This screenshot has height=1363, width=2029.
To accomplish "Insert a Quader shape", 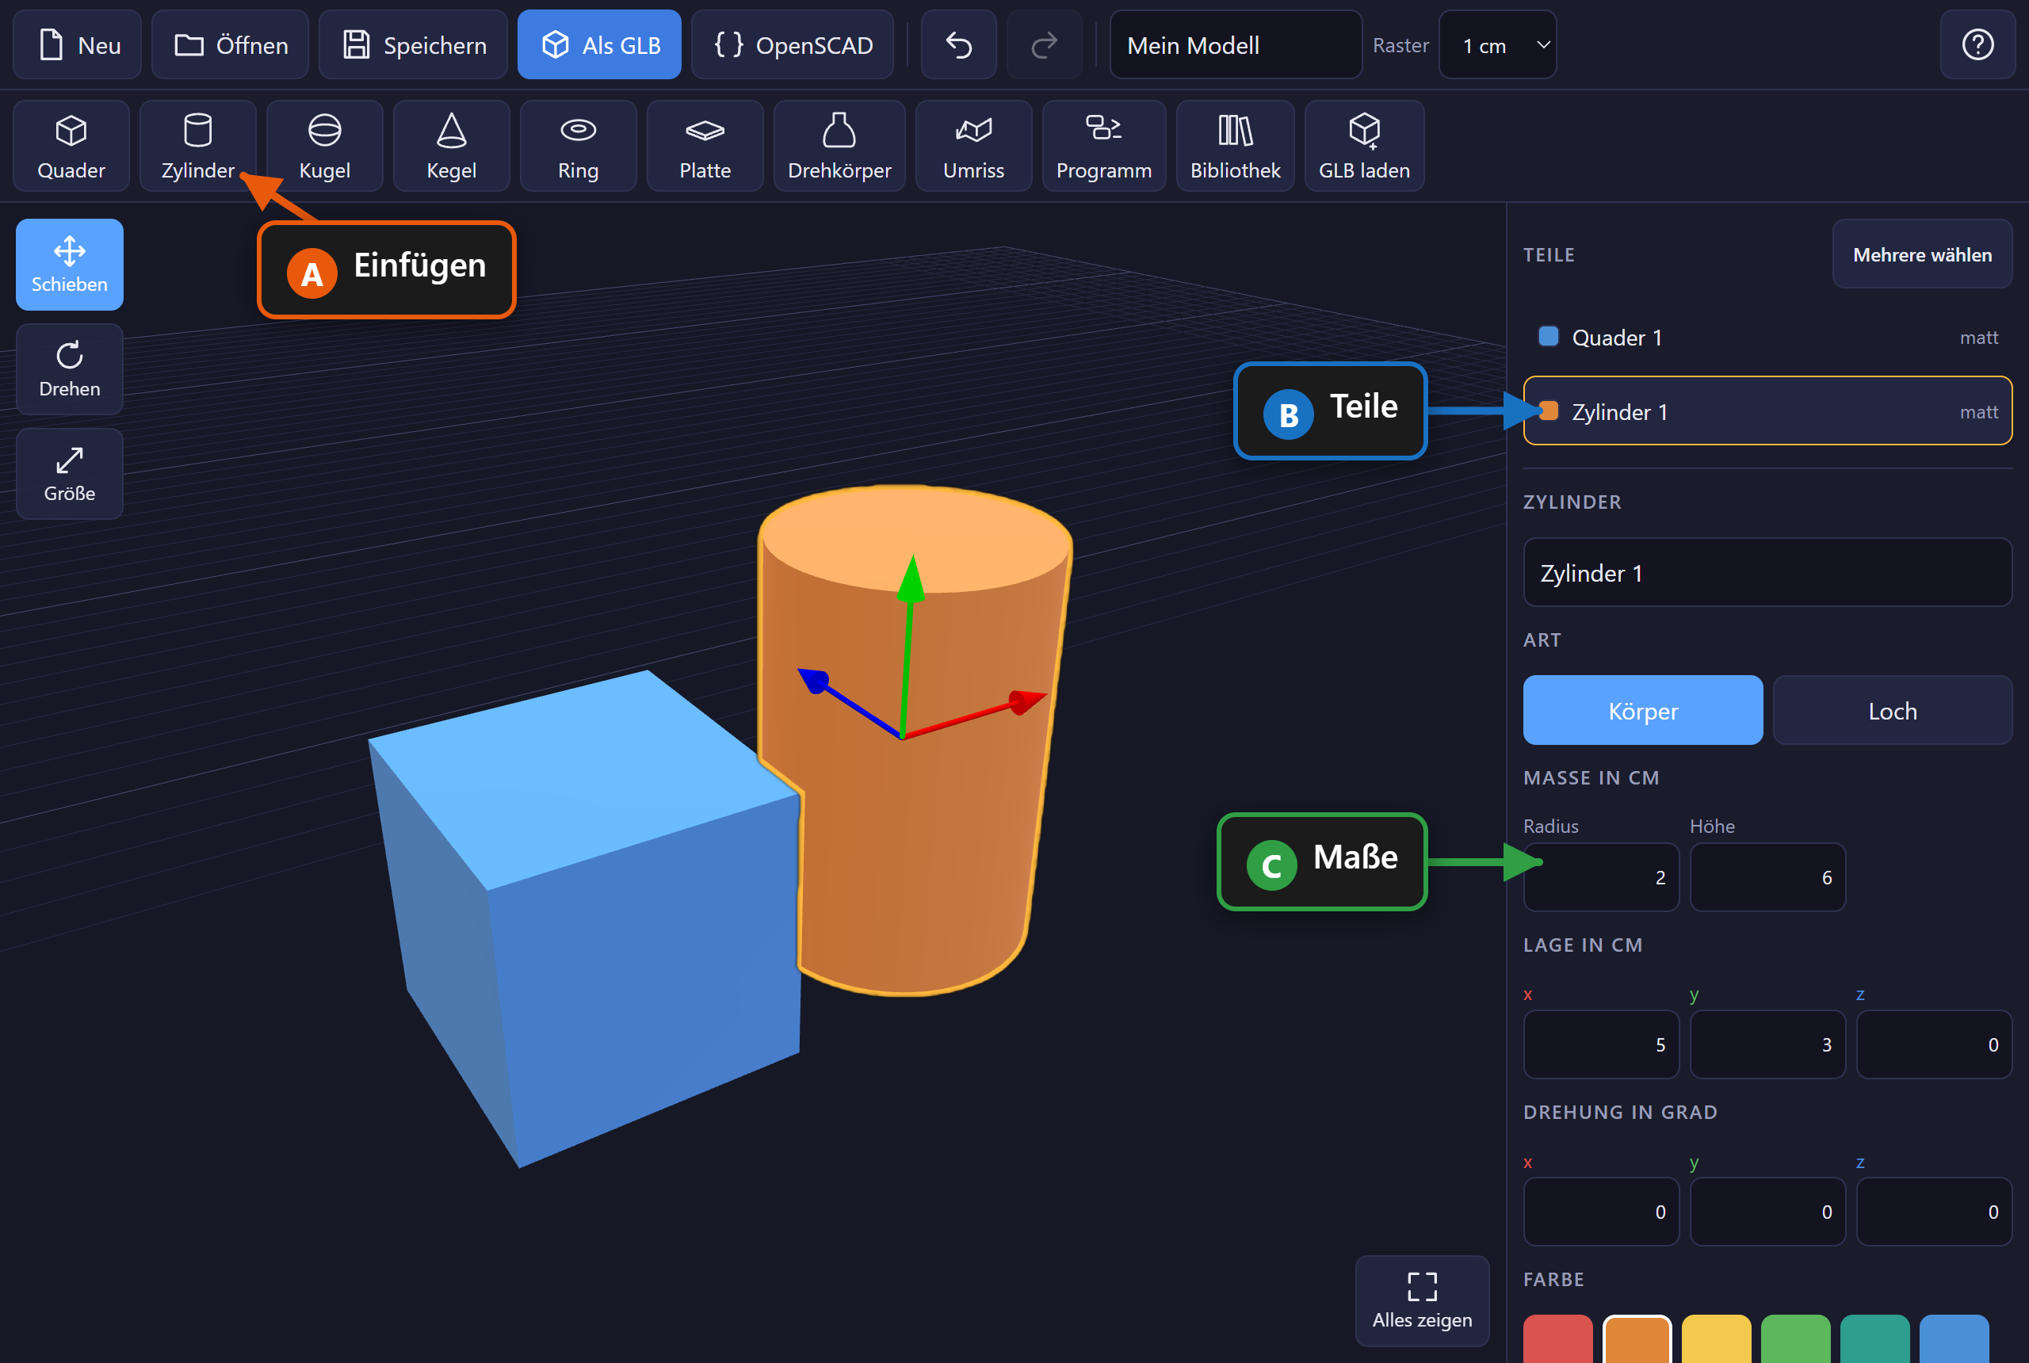I will point(71,146).
